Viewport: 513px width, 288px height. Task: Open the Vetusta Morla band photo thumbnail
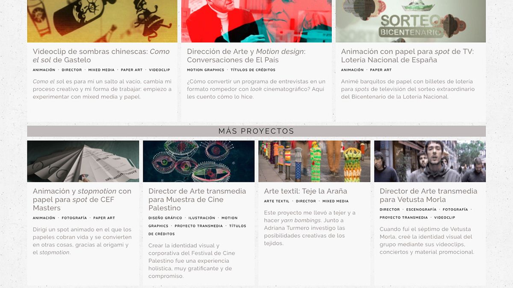click(430, 161)
